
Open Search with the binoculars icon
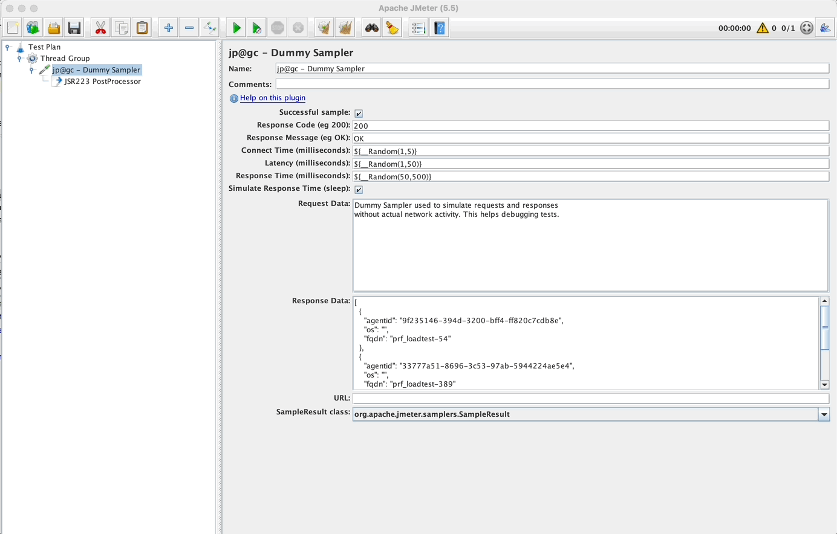371,28
